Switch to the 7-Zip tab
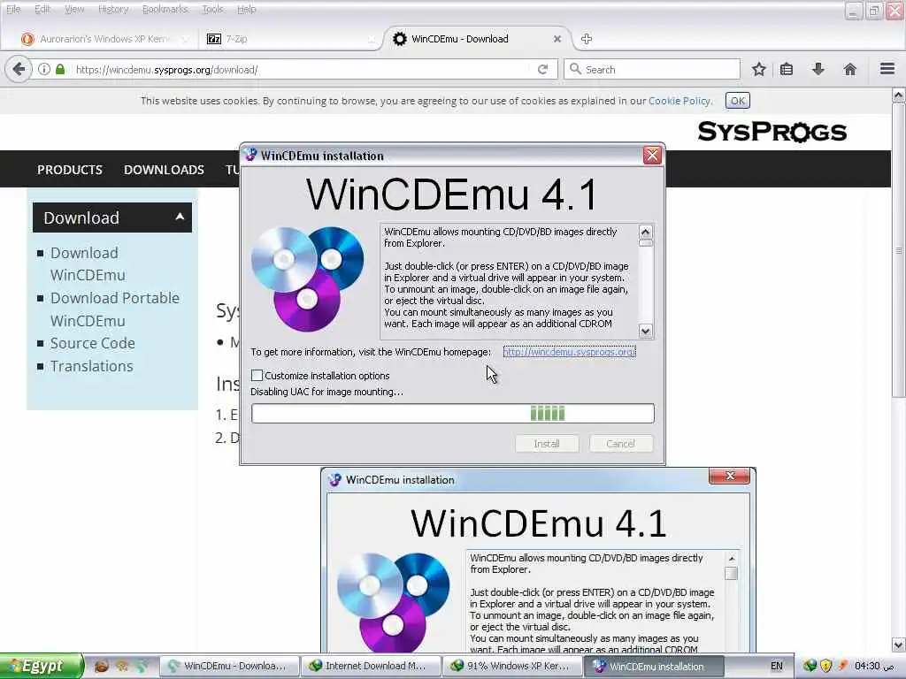The height and width of the screenshot is (679, 906). coord(289,39)
